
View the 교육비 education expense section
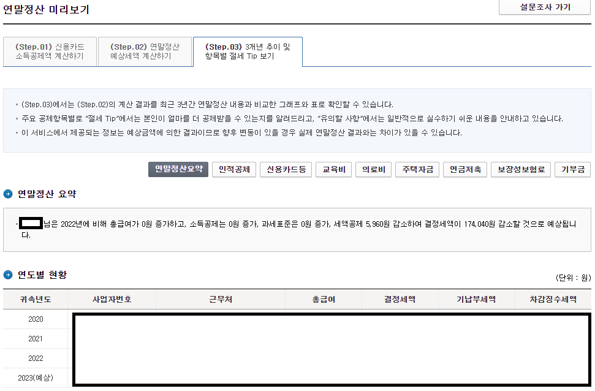click(x=333, y=169)
